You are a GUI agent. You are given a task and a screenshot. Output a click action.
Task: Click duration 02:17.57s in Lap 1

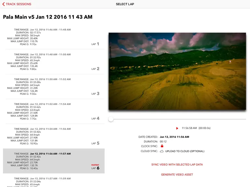(x=35, y=32)
